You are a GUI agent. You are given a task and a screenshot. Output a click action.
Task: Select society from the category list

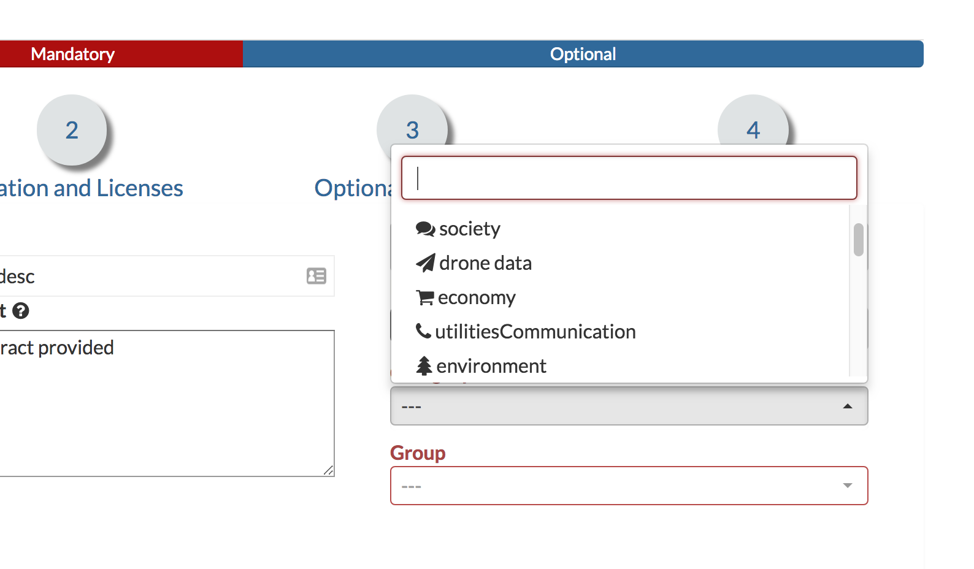tap(620, 229)
